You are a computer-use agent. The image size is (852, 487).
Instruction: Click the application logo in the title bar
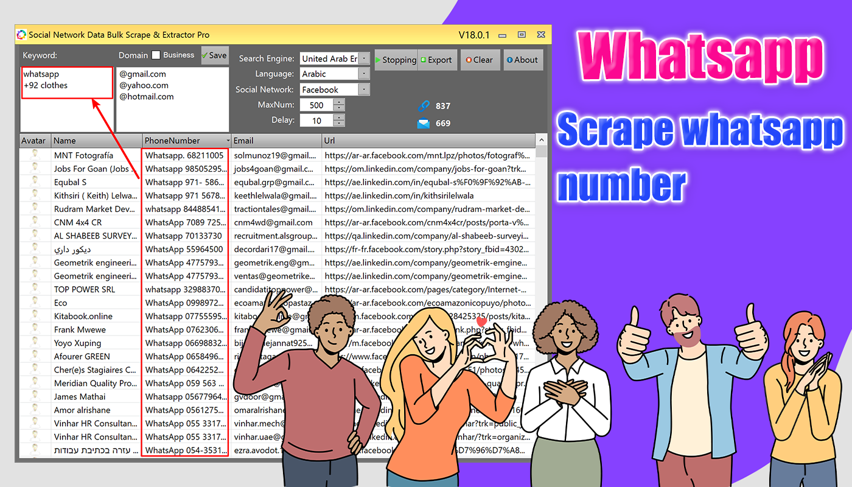click(22, 35)
